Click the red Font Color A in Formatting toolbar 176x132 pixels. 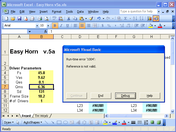click(x=160, y=26)
